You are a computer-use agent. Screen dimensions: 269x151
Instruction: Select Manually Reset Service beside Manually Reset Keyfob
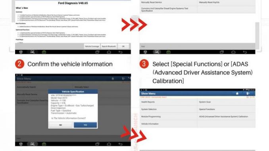click(x=168, y=2)
